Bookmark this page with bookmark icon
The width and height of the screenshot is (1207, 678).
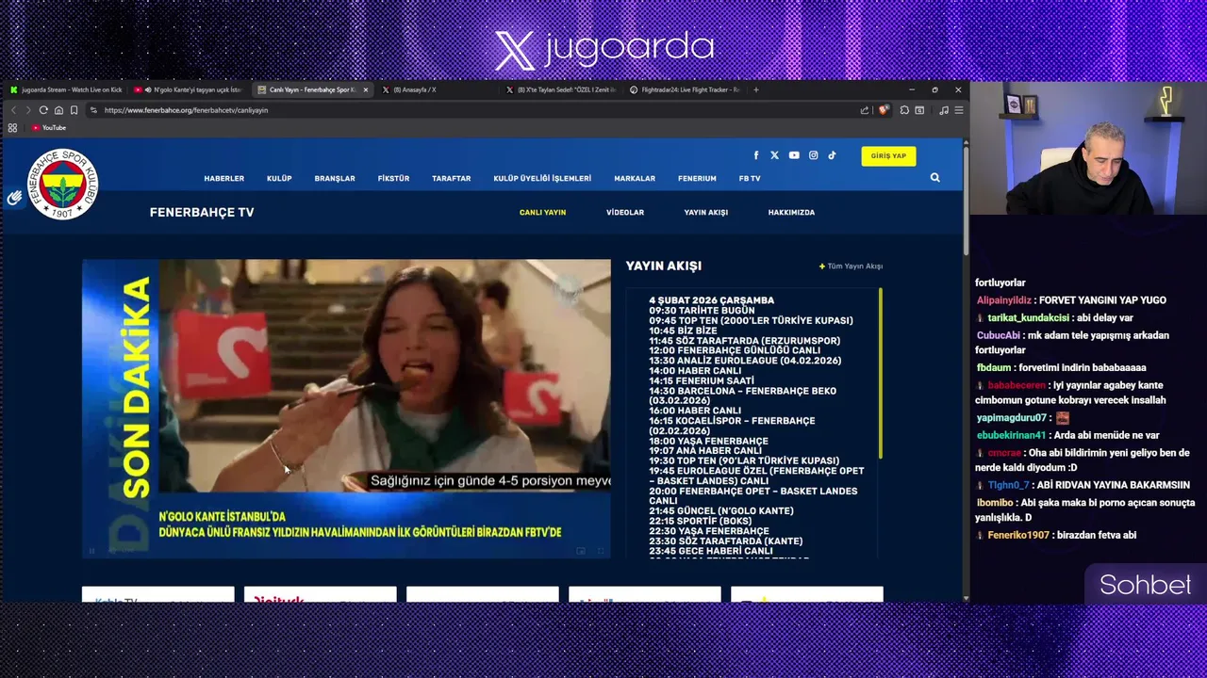[74, 110]
